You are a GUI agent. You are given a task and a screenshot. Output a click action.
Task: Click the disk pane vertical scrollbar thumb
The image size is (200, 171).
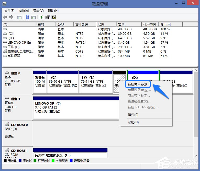click(196, 105)
